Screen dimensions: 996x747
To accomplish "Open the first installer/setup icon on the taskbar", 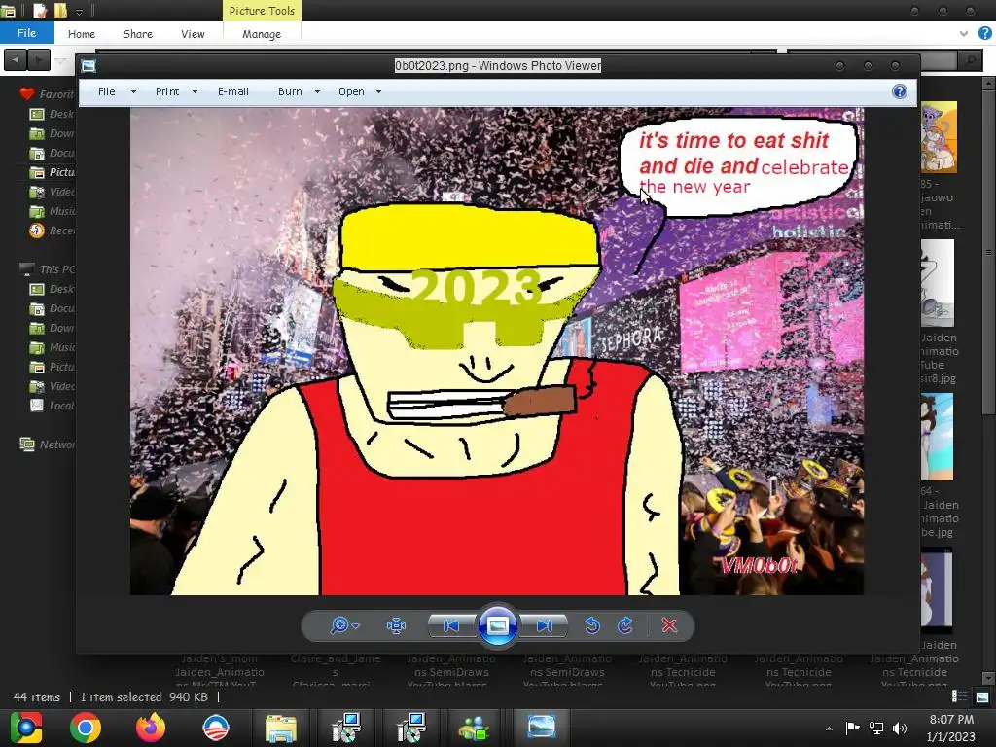I will [347, 728].
